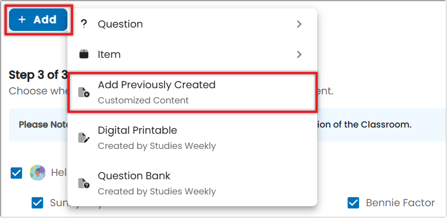The image size is (447, 218).
Task: Open the Add dropdown button
Action: 38,20
